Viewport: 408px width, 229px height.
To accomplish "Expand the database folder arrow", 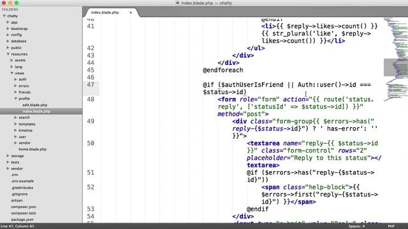I will (8, 41).
